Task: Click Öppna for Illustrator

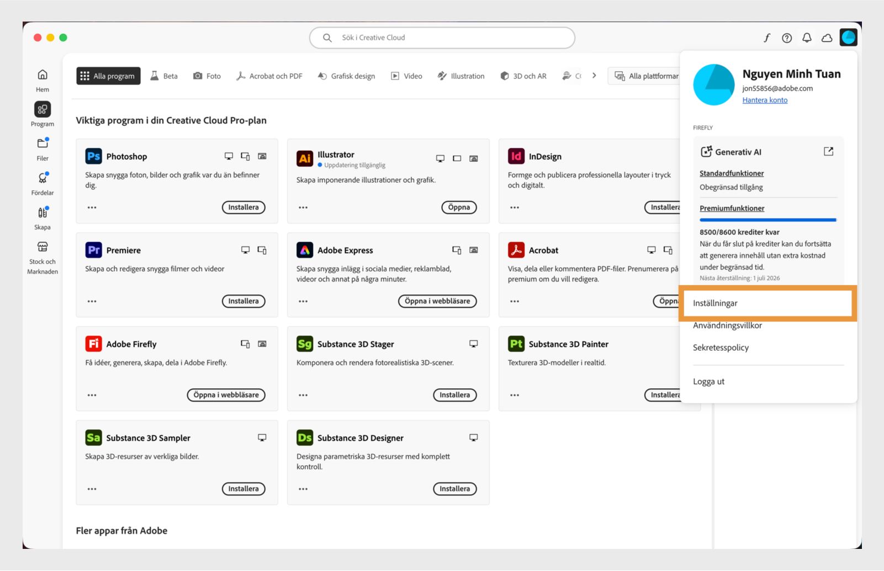Action: point(459,207)
